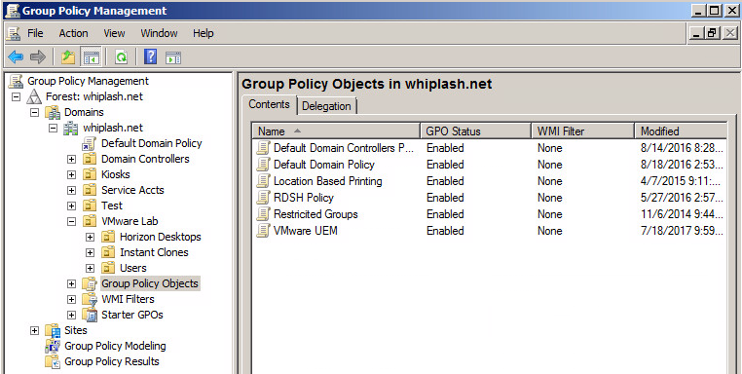Sort by the GPO Status column header
This screenshot has width=742, height=374.
pyautogui.click(x=475, y=131)
